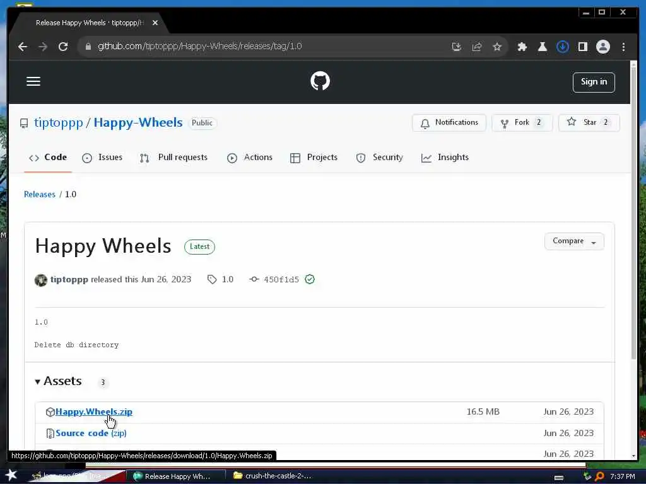The image size is (646, 484).
Task: Click the tiptoppp author avatar
Action: (x=41, y=280)
